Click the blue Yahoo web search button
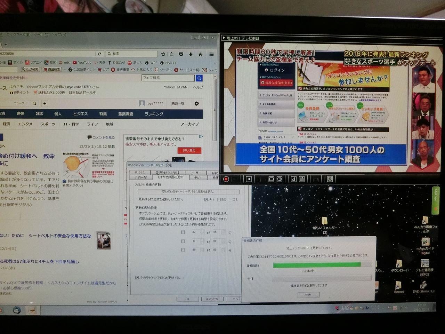Screen dimensions: 445x334 [199, 78]
